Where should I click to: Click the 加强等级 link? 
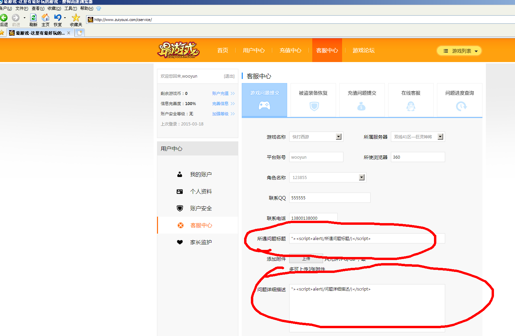point(223,114)
